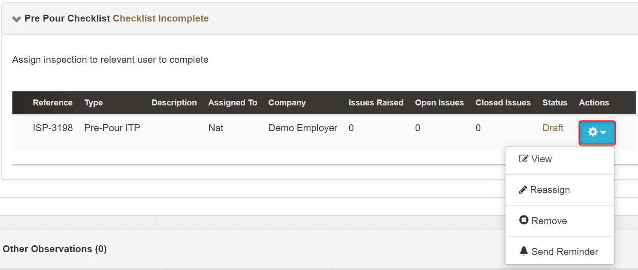638x270 pixels.
Task: Click assignee name Nat in the row
Action: [x=216, y=128]
